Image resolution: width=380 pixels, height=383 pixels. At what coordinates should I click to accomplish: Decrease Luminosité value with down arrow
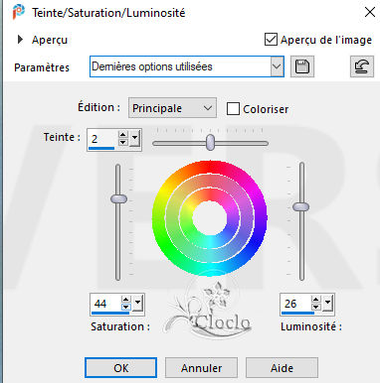316,307
